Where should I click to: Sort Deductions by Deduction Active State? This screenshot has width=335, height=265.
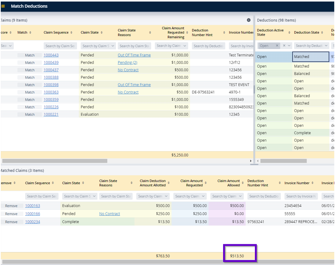[x=289, y=33]
